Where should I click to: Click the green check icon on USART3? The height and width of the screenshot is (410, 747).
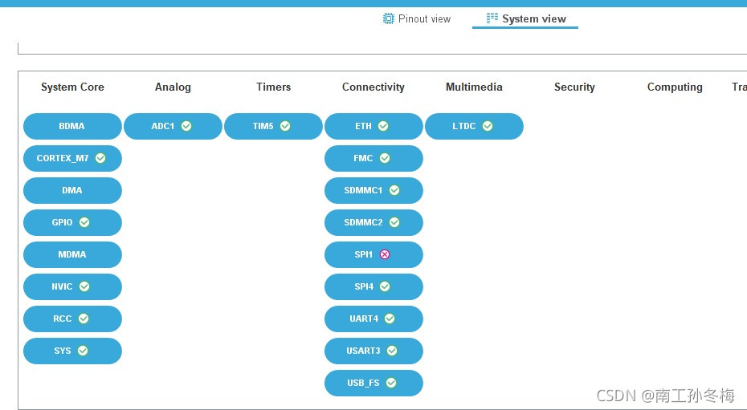tap(392, 351)
